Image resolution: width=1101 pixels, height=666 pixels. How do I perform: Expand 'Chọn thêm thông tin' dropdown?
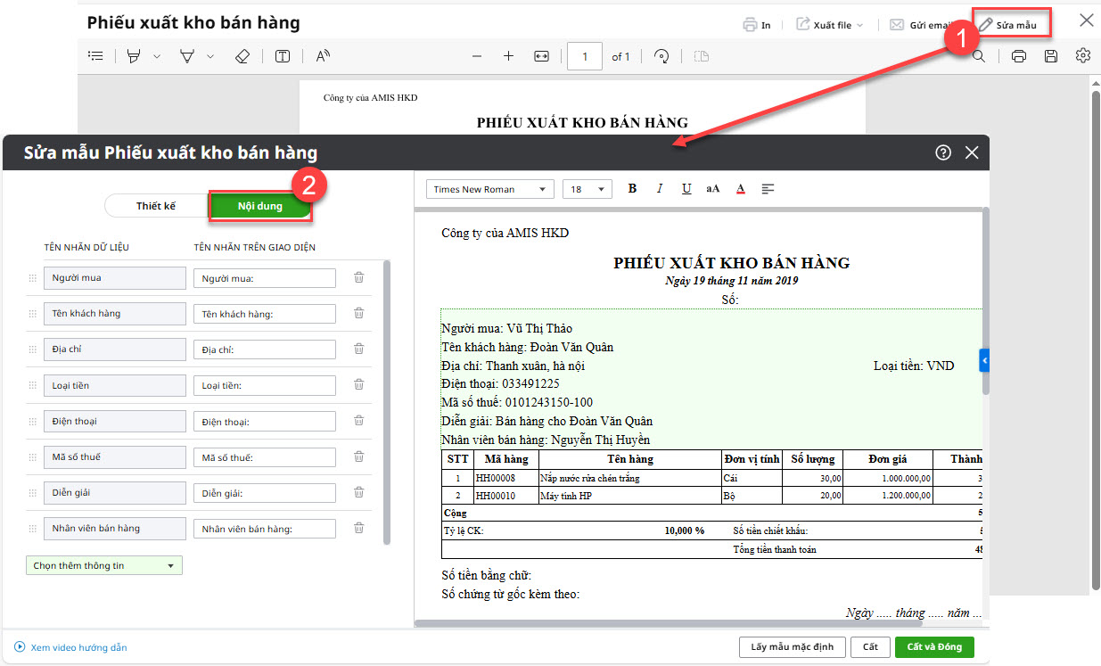pyautogui.click(x=104, y=565)
